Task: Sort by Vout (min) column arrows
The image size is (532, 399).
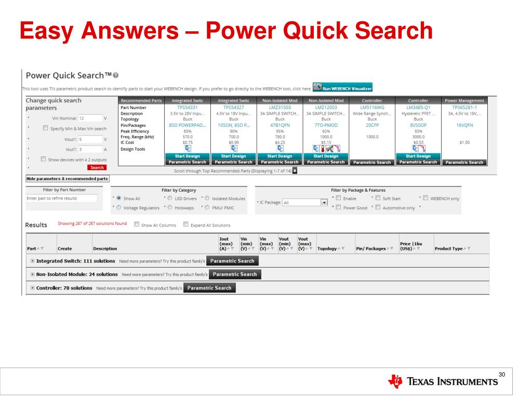Action: 290,249
